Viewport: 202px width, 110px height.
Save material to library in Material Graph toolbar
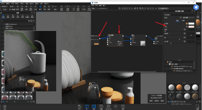pyautogui.click(x=119, y=8)
